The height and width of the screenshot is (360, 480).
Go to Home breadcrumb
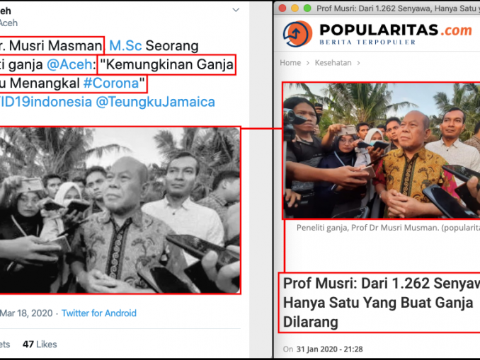[x=290, y=63]
